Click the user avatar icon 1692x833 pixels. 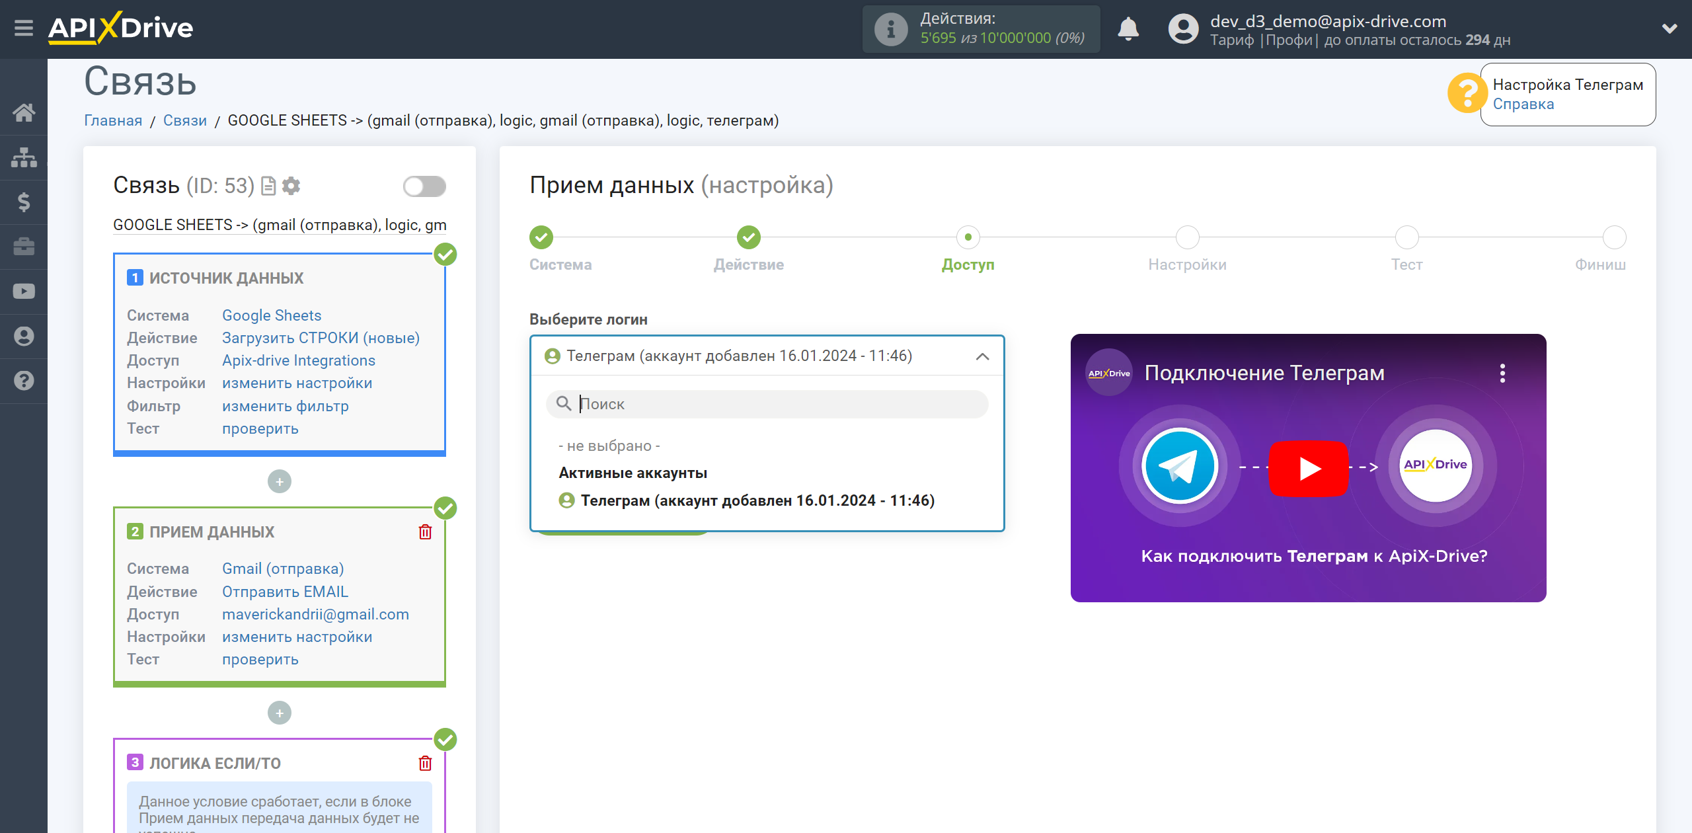click(x=1183, y=29)
